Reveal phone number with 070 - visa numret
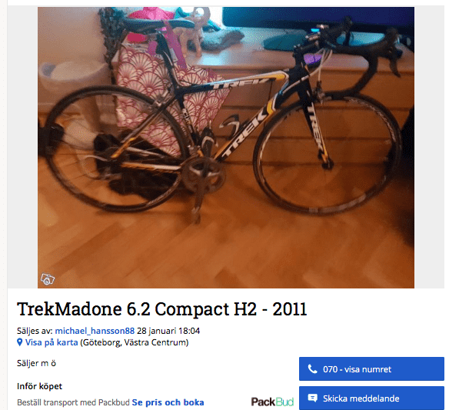 371,368
